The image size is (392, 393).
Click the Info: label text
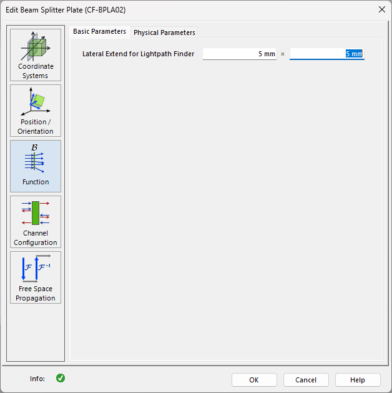(37, 379)
